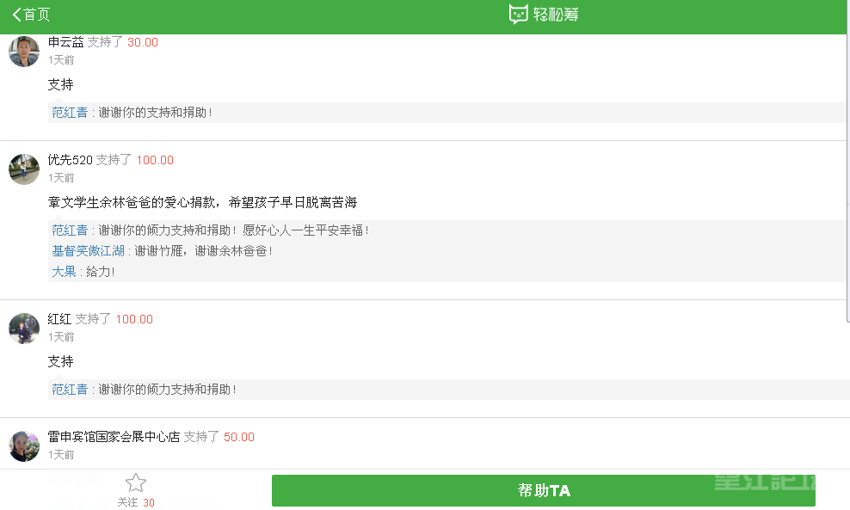Click the green 帮助TA button
This screenshot has width=850, height=510.
coord(543,490)
